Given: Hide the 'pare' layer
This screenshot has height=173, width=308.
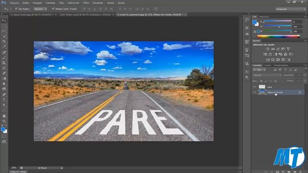Looking at the screenshot, I should pos(255,87).
